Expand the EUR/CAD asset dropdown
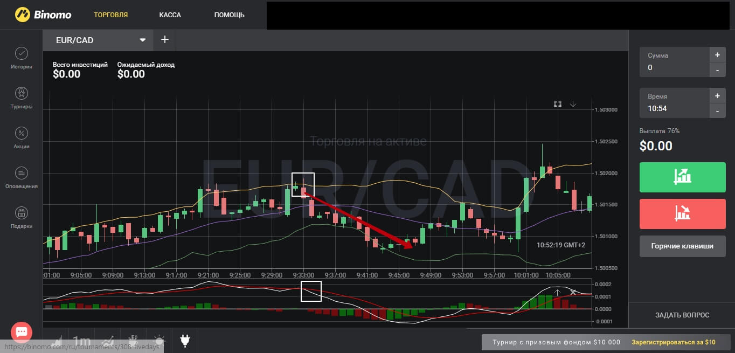The height and width of the screenshot is (353, 735). point(143,40)
